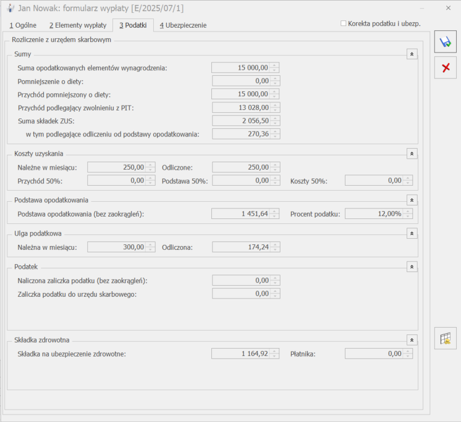Click Suma opodatkowanych elementów wynagrodzenia field
Screen dimensions: 461x422
point(245,68)
